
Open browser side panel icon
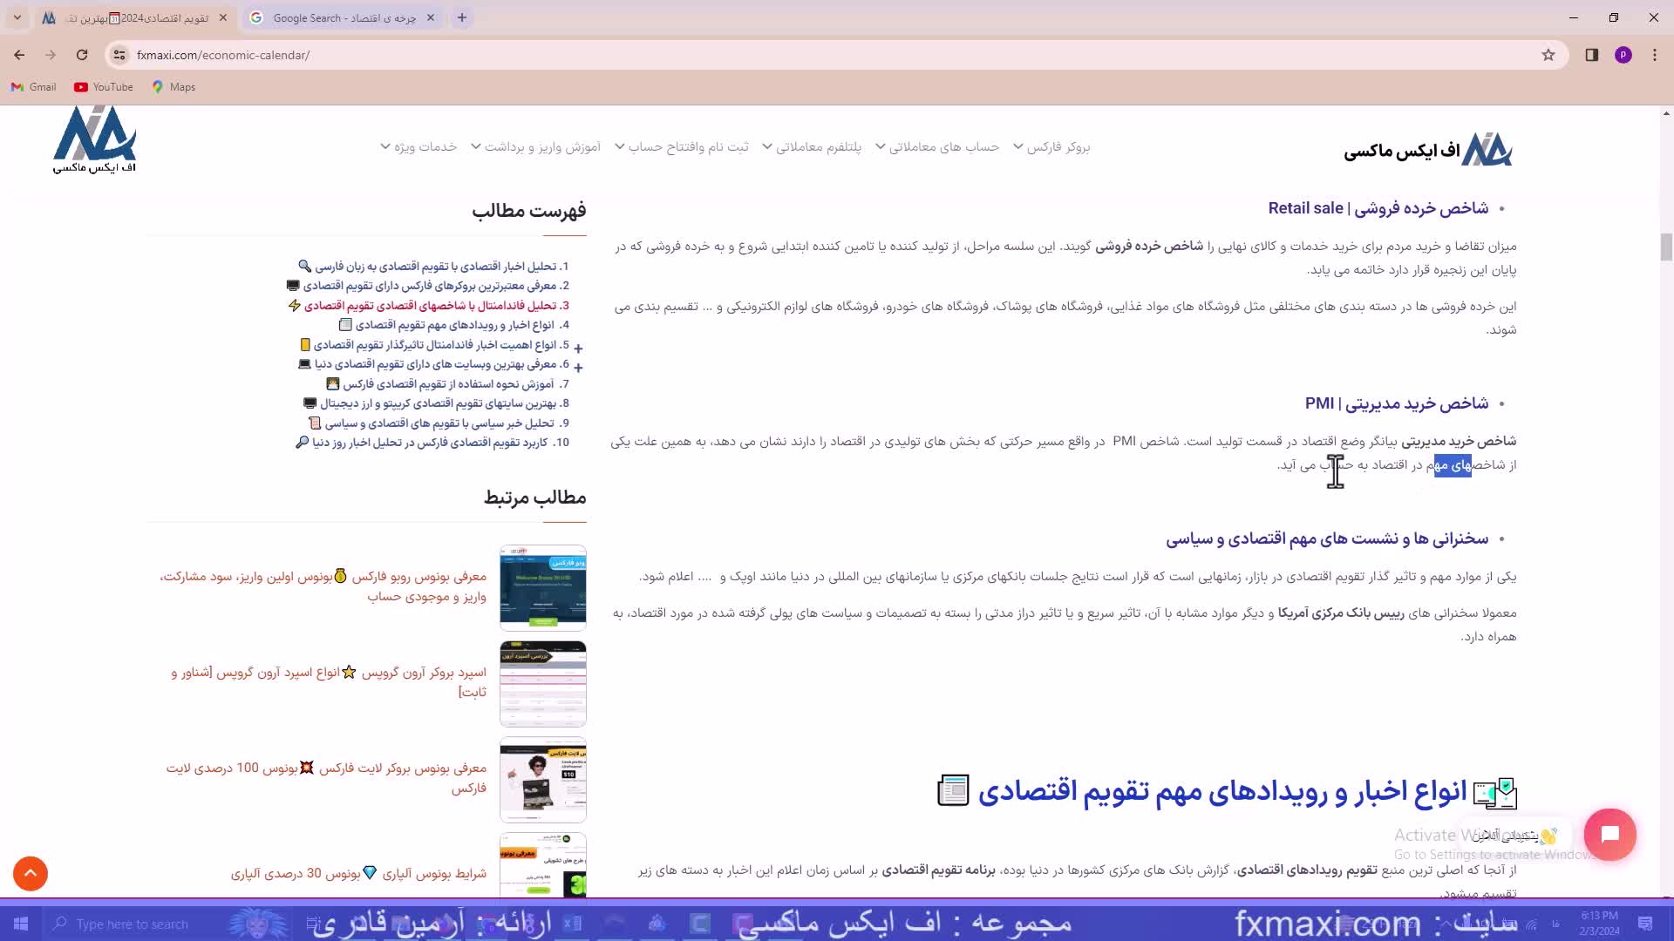[x=1591, y=55]
